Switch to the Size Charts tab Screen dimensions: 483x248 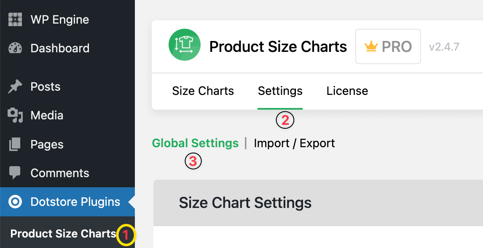[x=203, y=91]
